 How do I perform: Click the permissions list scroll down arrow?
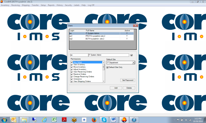(x=104, y=81)
